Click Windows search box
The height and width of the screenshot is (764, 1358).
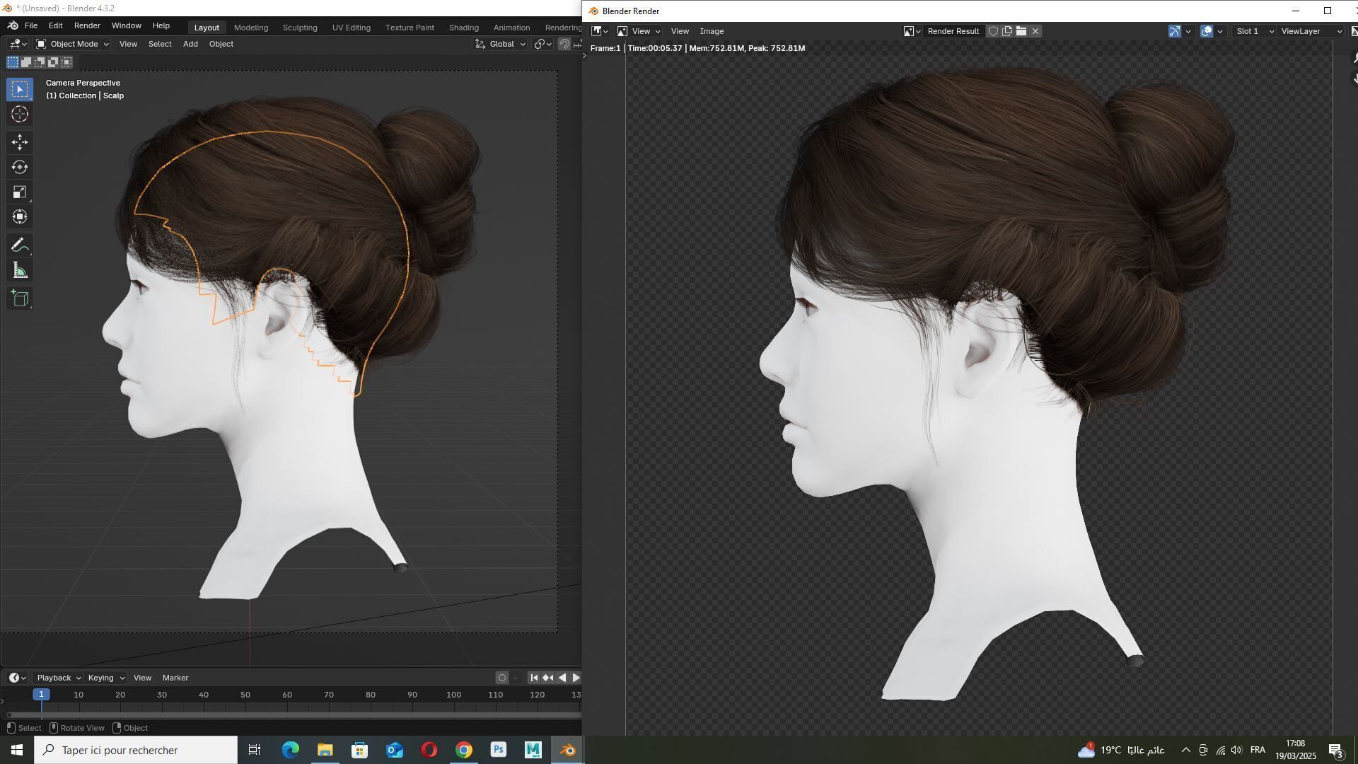136,750
